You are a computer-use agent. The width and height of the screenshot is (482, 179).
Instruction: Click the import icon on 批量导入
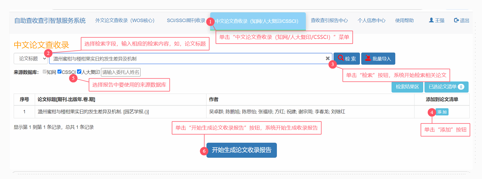[x=368, y=58]
